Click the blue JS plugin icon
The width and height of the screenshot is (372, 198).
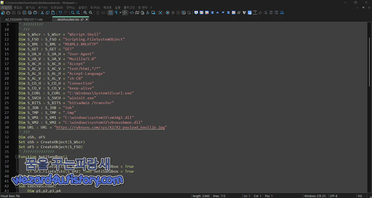click(x=250, y=13)
